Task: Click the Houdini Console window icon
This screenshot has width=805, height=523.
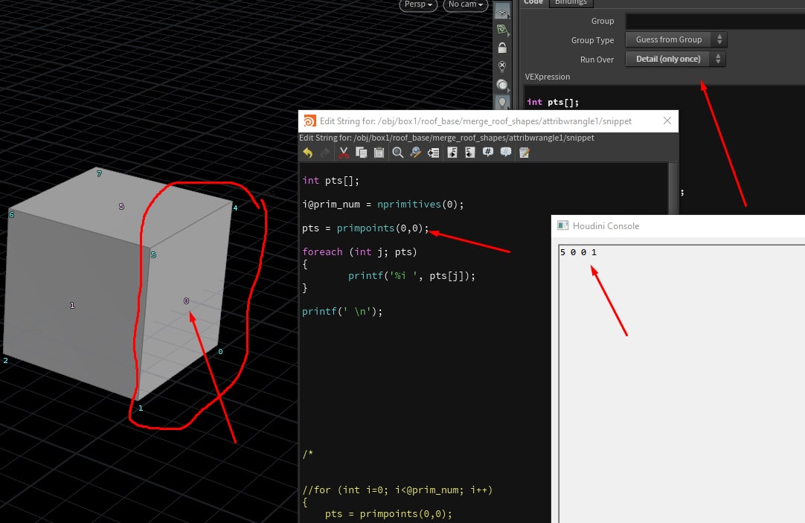Action: pos(562,226)
